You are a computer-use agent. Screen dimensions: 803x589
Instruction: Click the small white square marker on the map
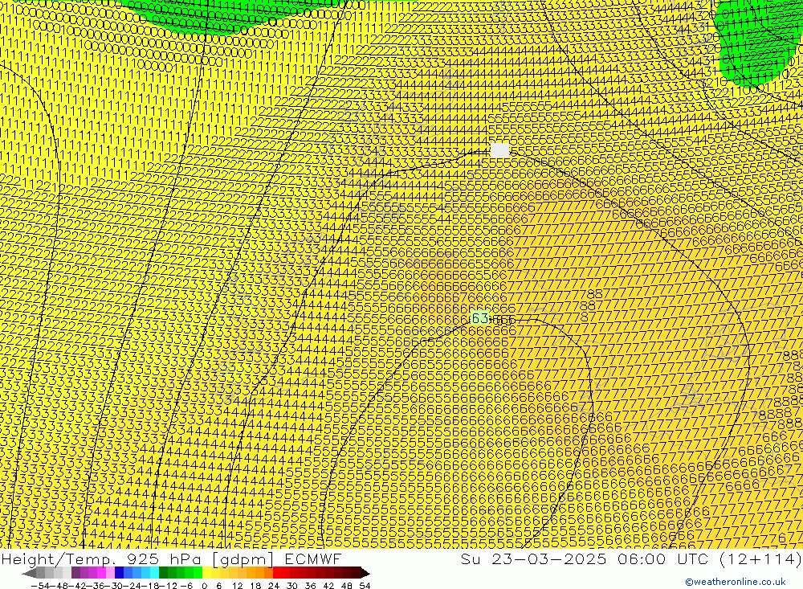pyautogui.click(x=499, y=150)
